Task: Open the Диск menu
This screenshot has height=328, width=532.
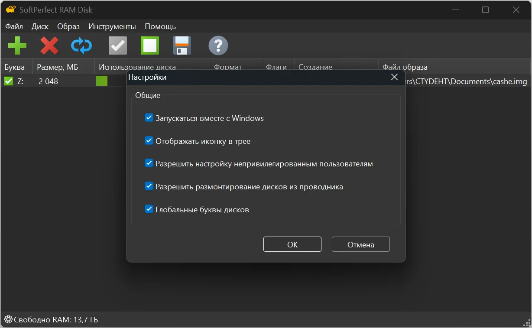Action: [40, 26]
